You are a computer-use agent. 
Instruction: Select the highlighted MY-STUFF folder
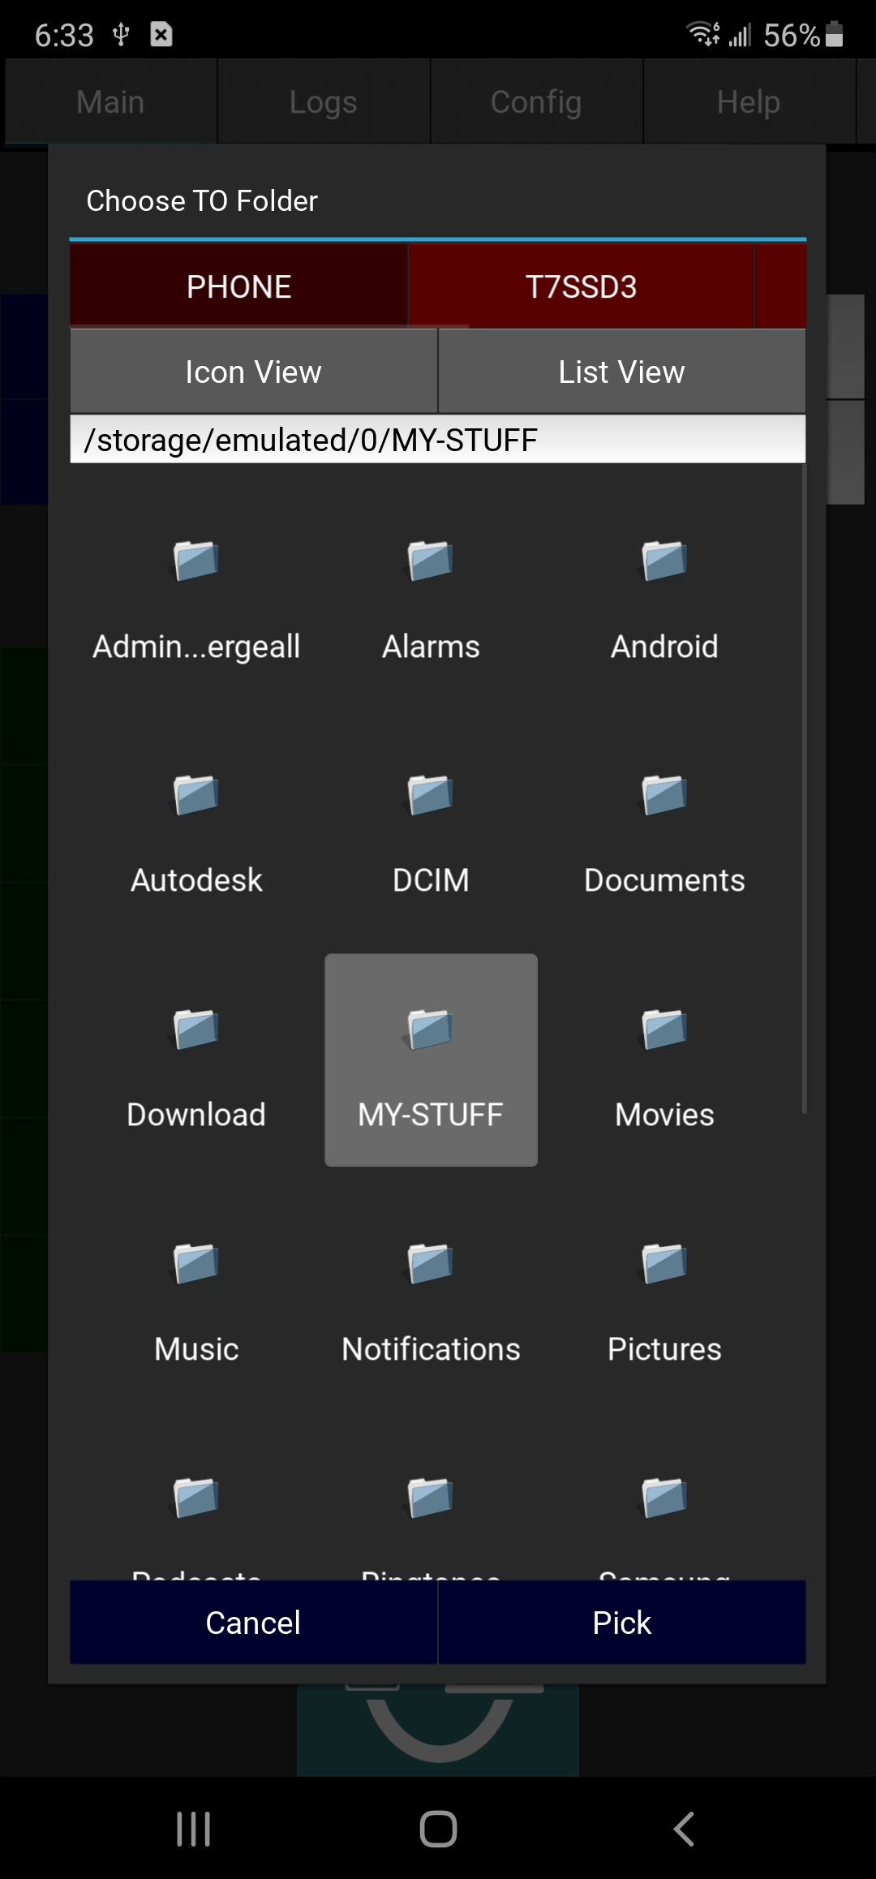click(431, 1060)
